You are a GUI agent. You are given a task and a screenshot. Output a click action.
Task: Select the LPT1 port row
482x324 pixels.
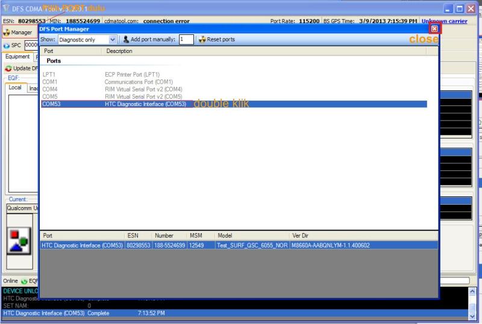pyautogui.click(x=234, y=75)
